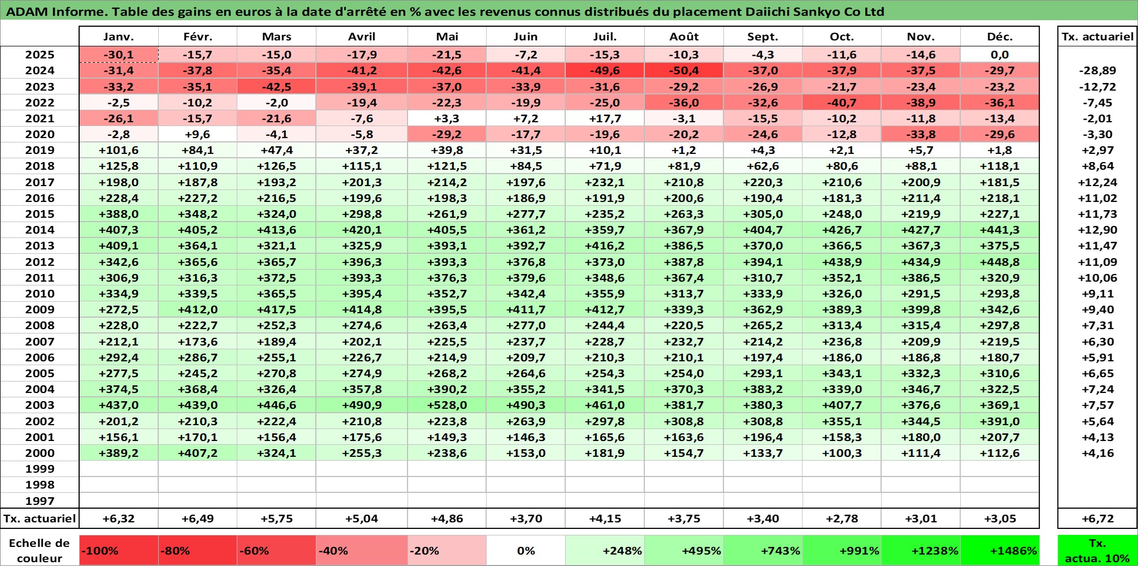This screenshot has width=1138, height=566.
Task: Select the +237,7 cell for June 2007
Action: click(526, 342)
